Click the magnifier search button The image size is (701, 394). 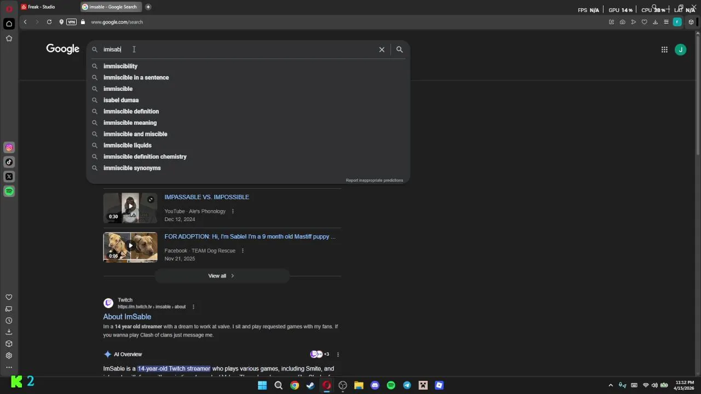(x=399, y=49)
